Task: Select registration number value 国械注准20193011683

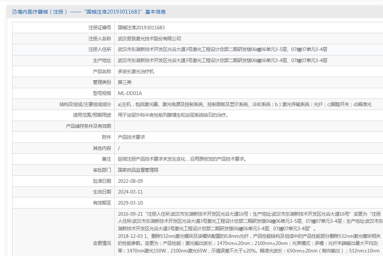Action: point(141,27)
